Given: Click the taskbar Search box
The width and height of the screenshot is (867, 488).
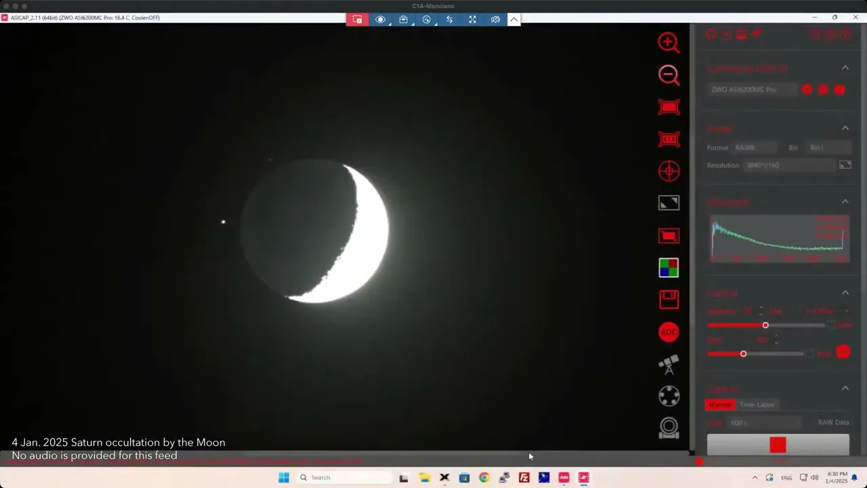Looking at the screenshot, I should 344,477.
